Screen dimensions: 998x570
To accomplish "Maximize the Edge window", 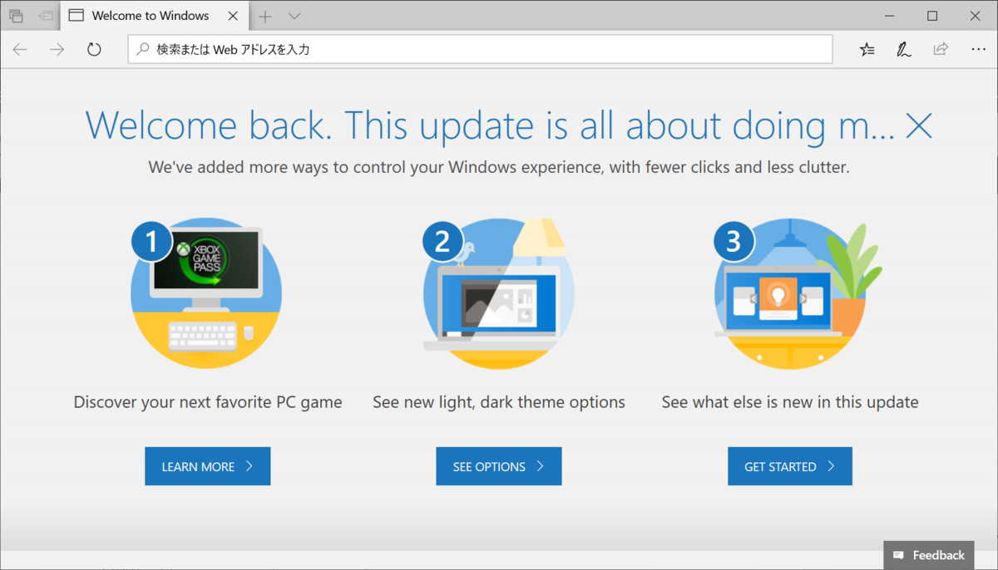I will coord(932,16).
